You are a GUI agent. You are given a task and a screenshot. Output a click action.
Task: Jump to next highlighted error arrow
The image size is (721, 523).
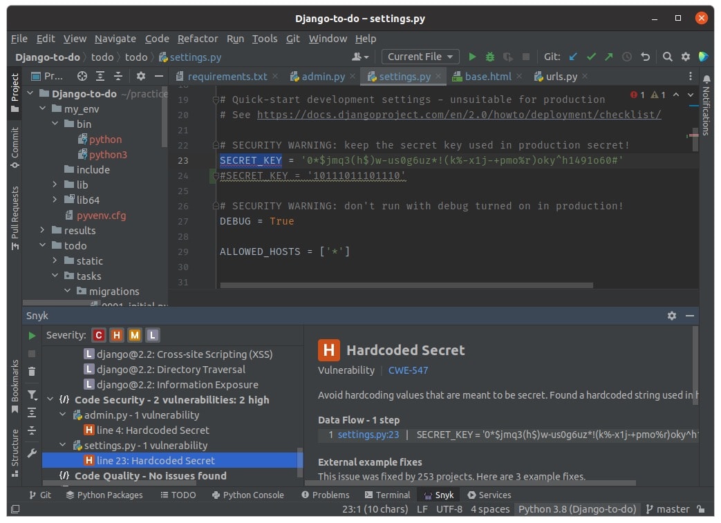tap(690, 95)
